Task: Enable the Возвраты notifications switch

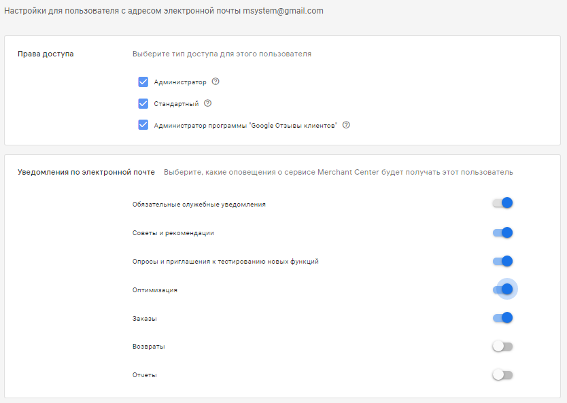Action: tap(502, 347)
